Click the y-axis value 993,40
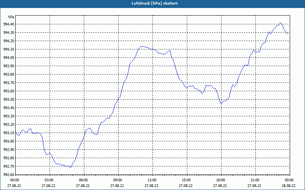This screenshot has height=190, width=305. [9, 108]
